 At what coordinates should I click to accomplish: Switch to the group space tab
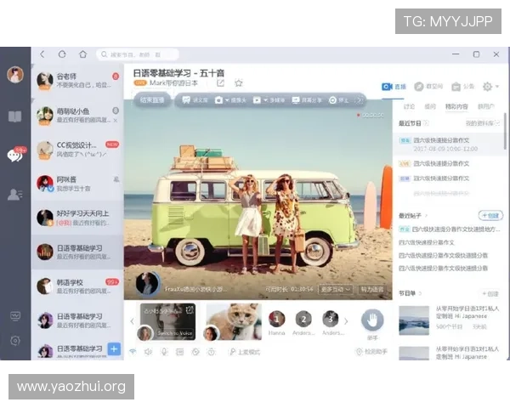click(x=428, y=87)
